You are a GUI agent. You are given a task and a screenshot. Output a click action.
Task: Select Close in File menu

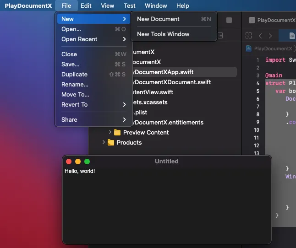click(93, 54)
